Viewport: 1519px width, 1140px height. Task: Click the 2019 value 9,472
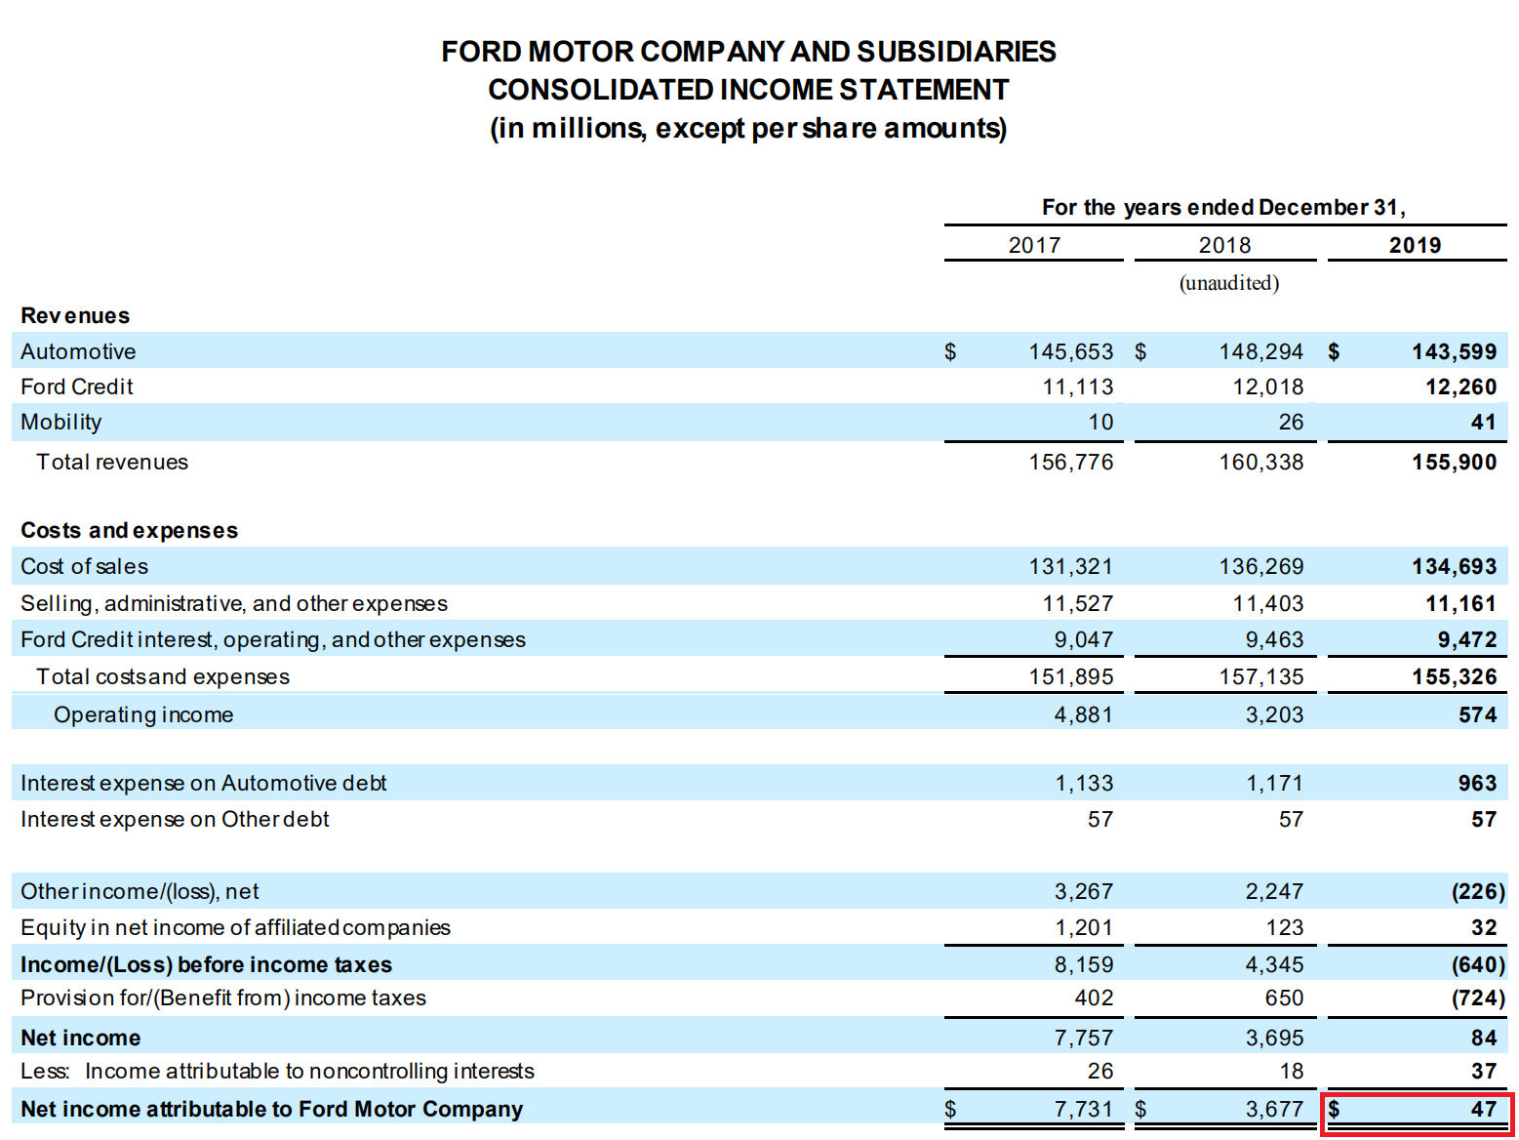click(x=1467, y=639)
